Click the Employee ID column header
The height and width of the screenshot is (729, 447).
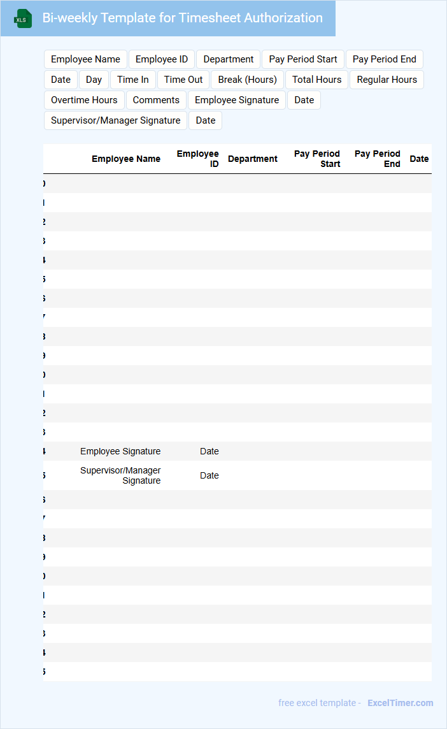point(197,159)
